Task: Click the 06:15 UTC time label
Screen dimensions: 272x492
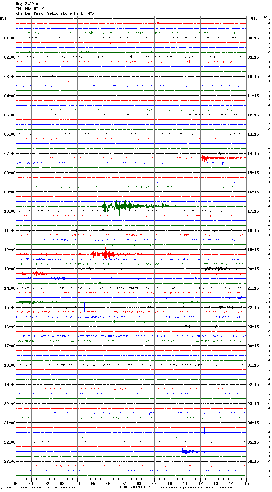Action: click(253, 462)
